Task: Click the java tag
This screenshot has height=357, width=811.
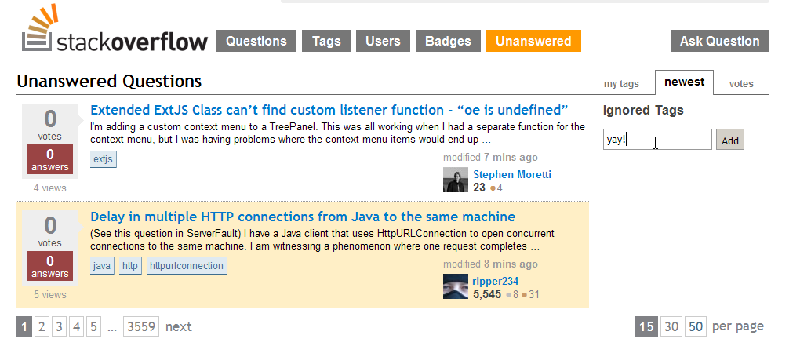Action: point(102,266)
